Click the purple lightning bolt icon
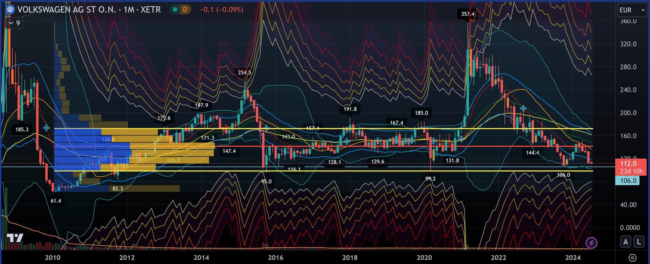Image resolution: width=650 pixels, height=264 pixels. [x=591, y=242]
